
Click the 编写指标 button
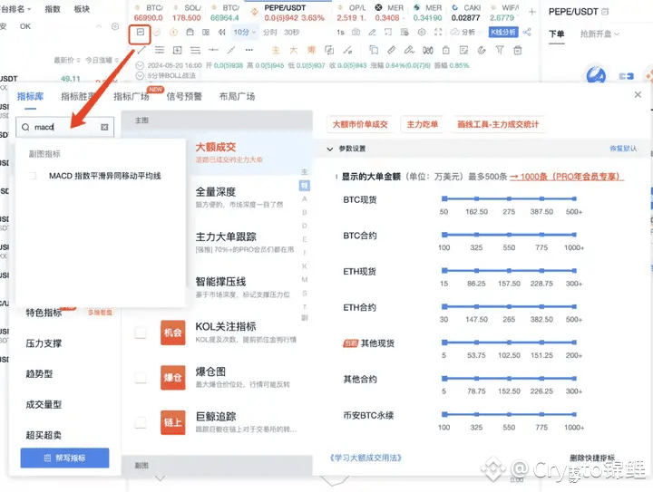pos(64,458)
